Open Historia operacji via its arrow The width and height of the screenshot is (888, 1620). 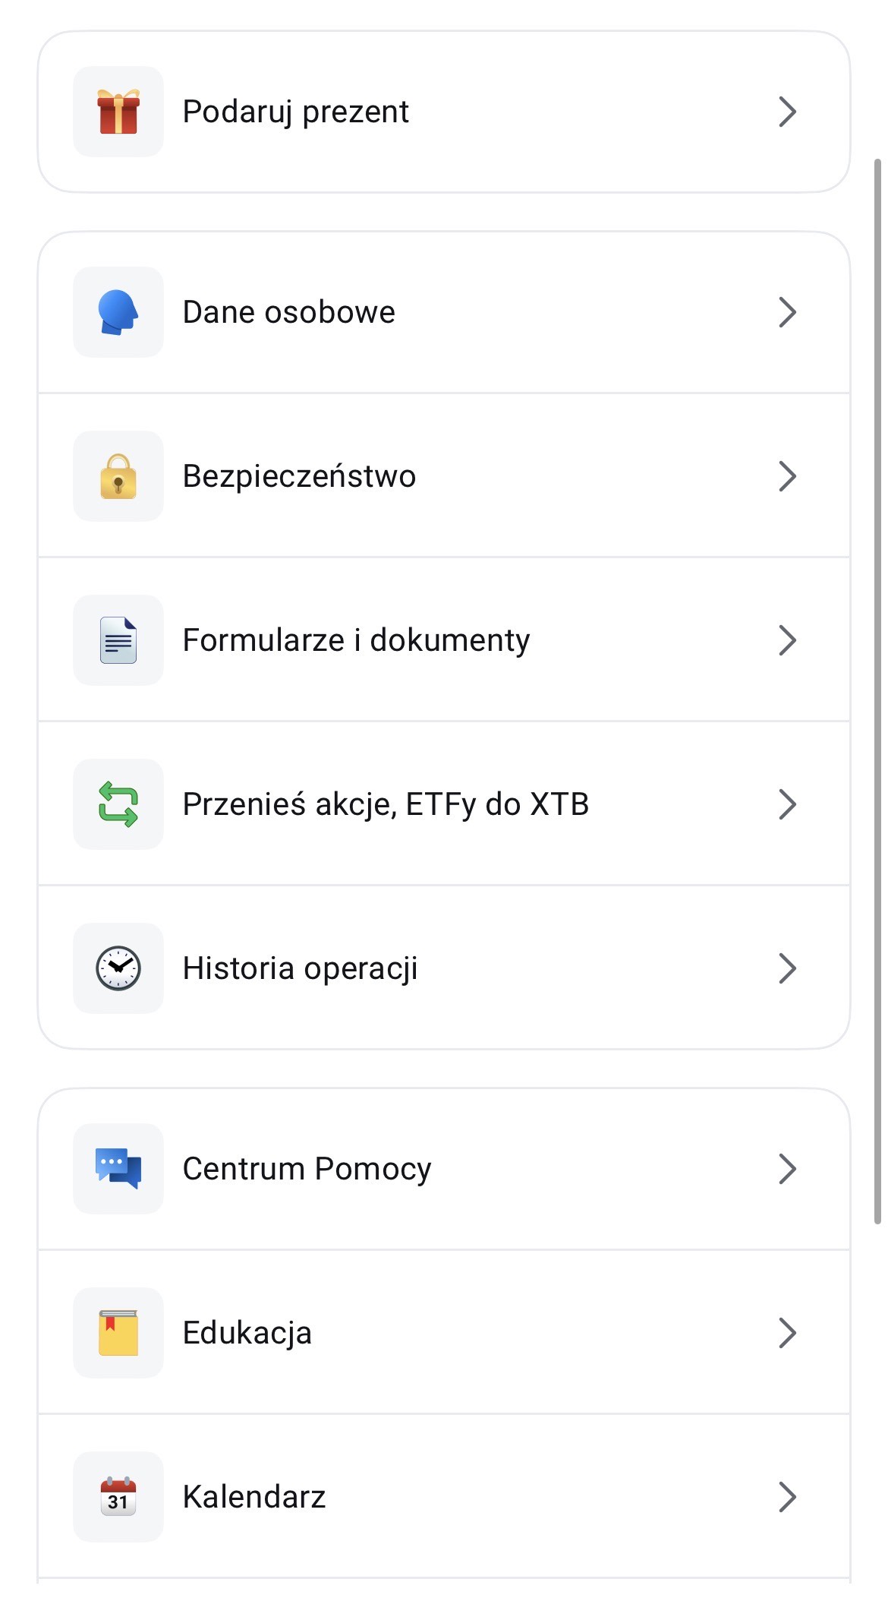coord(787,968)
